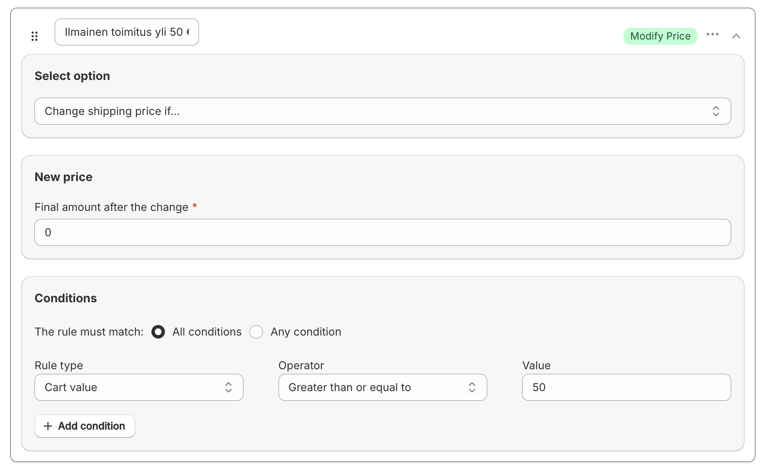This screenshot has height=469, width=764.
Task: Click the New price section heading
Action: coord(64,177)
